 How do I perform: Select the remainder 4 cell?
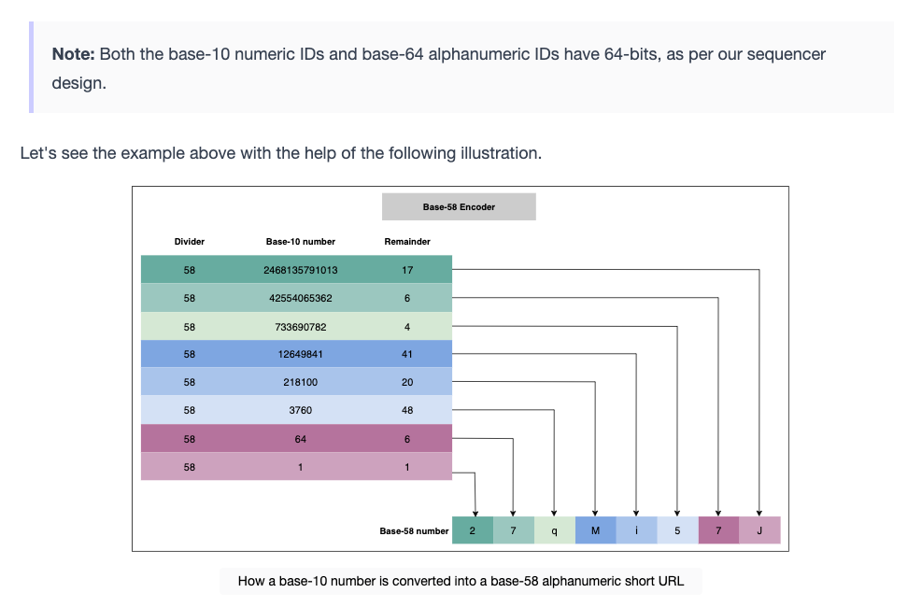(407, 327)
